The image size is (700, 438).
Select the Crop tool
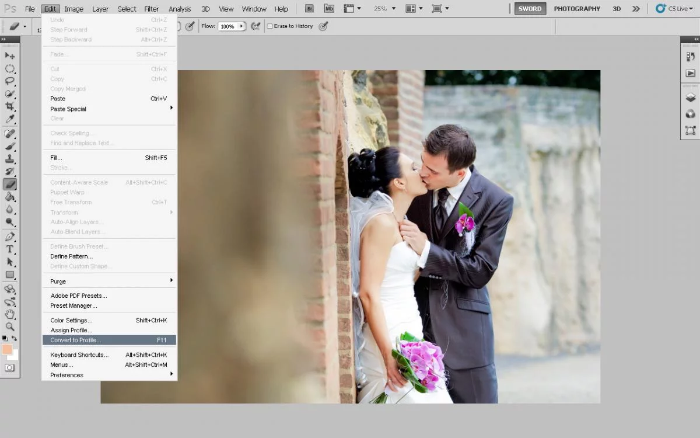[x=10, y=106]
